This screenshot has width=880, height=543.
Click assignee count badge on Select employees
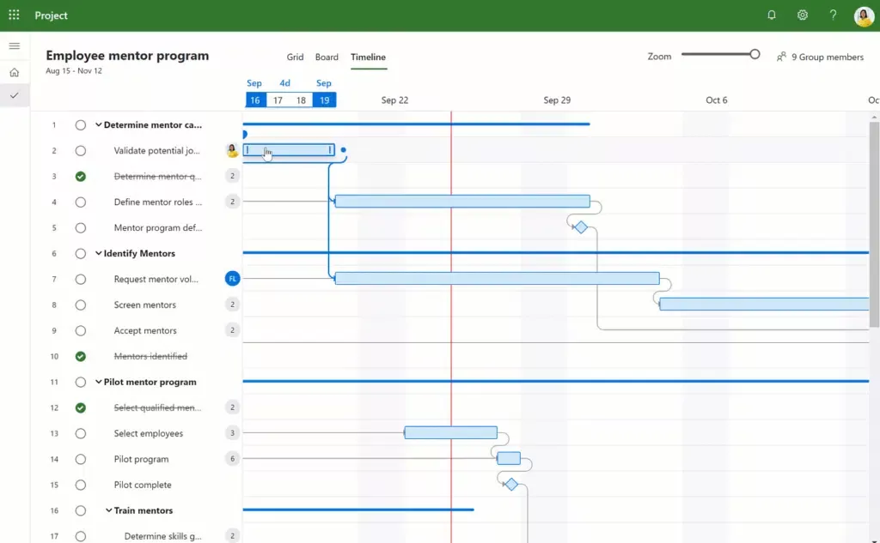point(232,432)
